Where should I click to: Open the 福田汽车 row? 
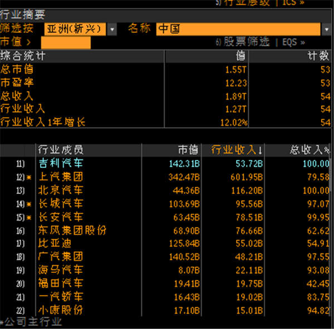(x=165, y=283)
